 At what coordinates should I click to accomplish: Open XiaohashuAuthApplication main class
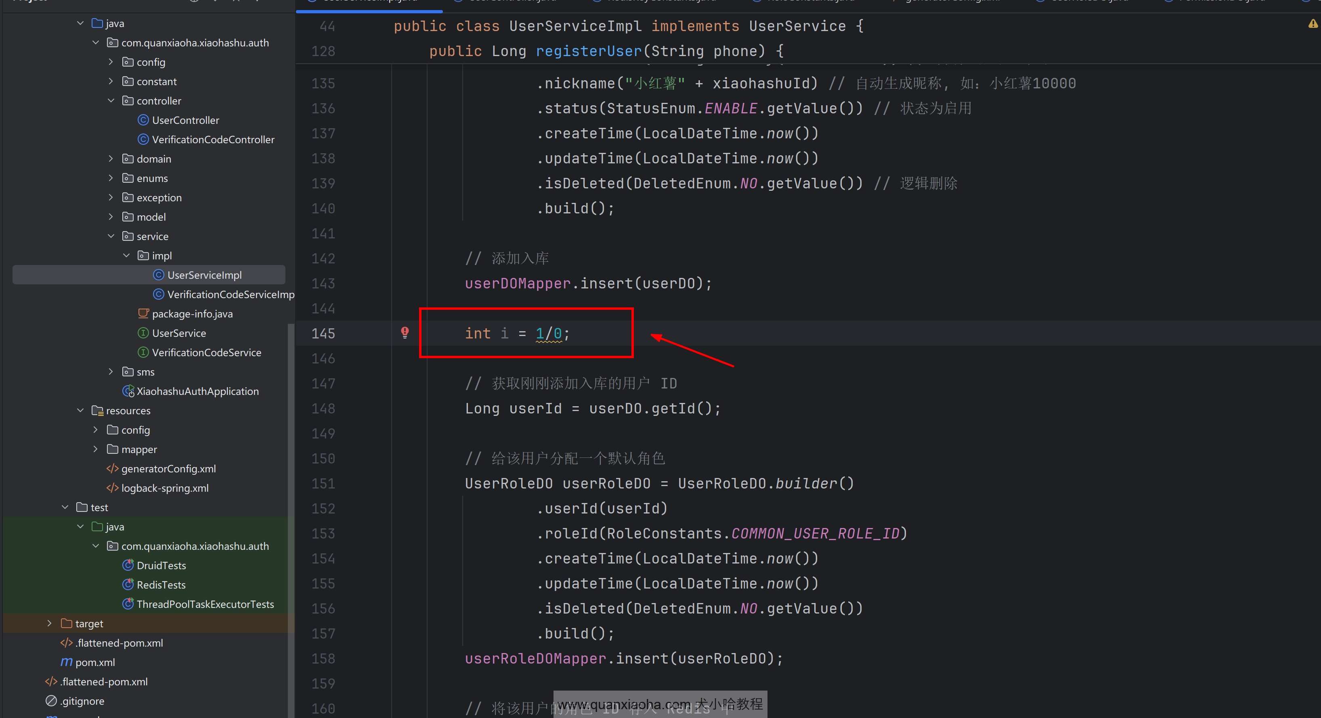(197, 391)
